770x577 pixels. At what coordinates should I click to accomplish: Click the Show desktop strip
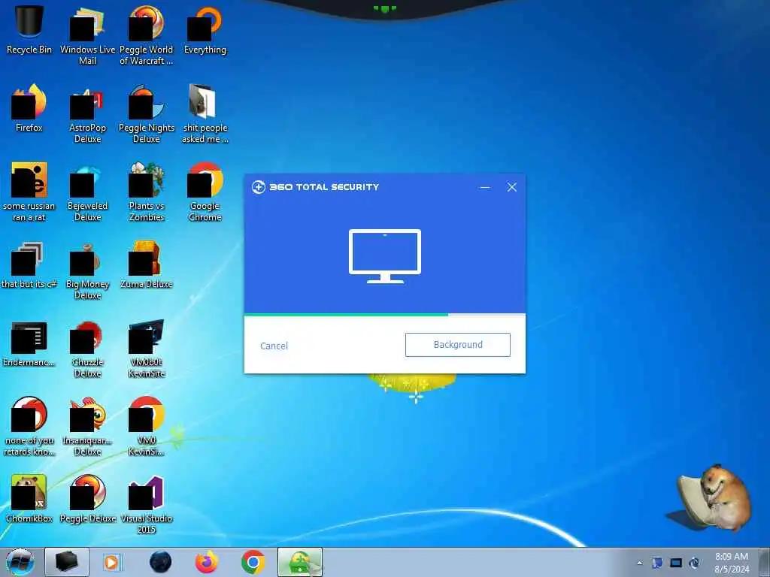coord(765,562)
